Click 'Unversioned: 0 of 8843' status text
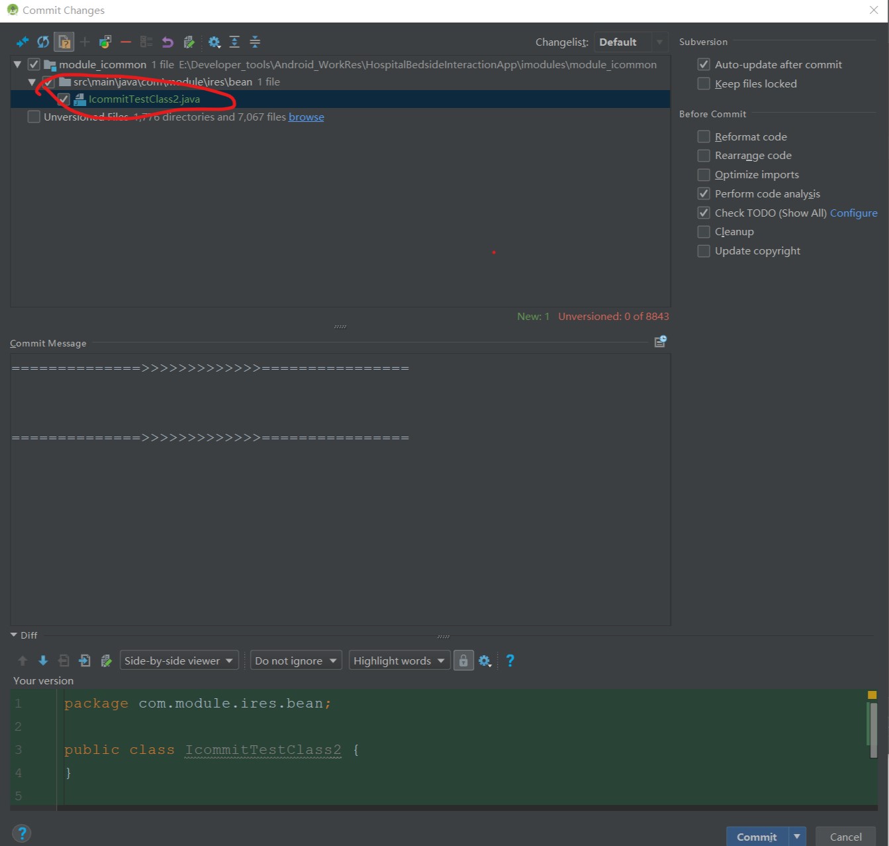Viewport: 889px width, 846px height. tap(613, 316)
